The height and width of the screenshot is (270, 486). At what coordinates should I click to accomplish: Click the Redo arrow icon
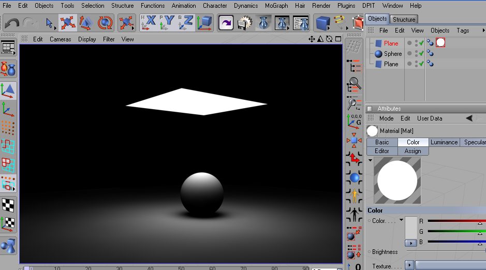pos(30,23)
